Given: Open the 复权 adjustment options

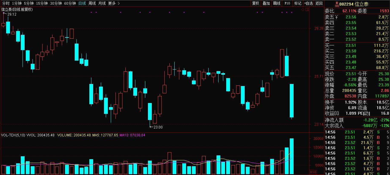Looking at the screenshot, I should [256, 3].
